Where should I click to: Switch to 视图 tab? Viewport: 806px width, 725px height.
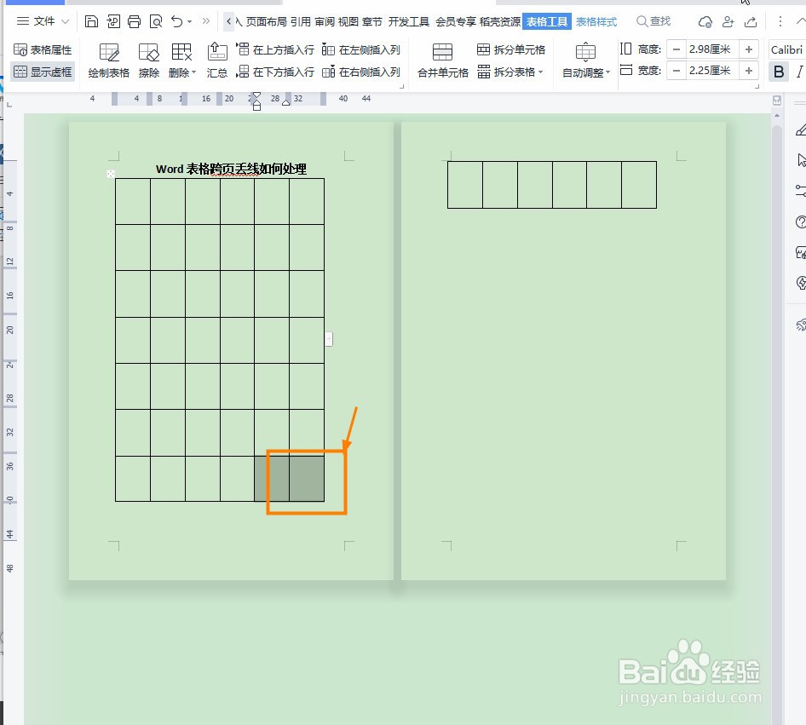pyautogui.click(x=348, y=21)
